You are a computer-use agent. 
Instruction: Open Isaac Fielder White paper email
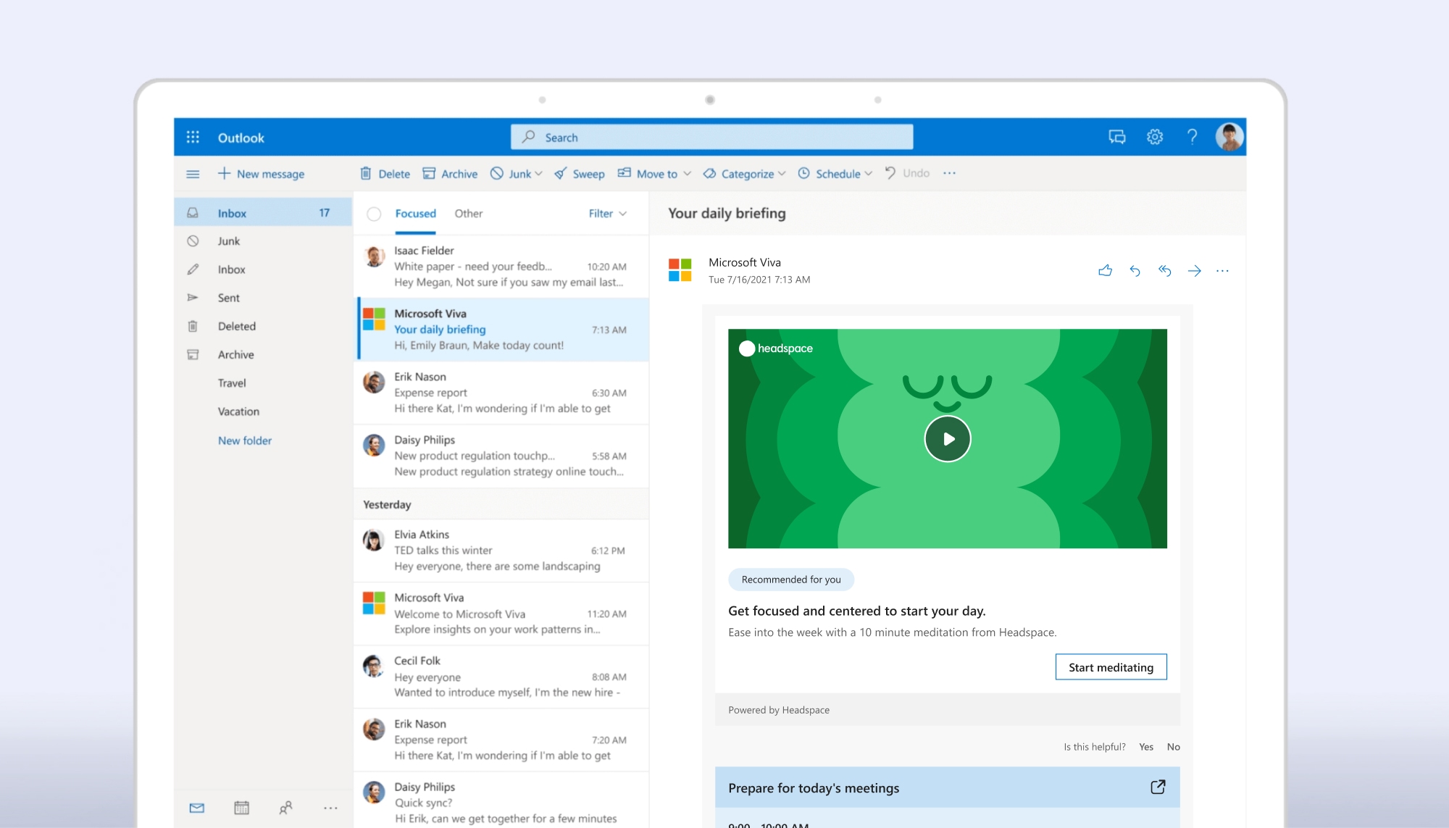coord(501,267)
